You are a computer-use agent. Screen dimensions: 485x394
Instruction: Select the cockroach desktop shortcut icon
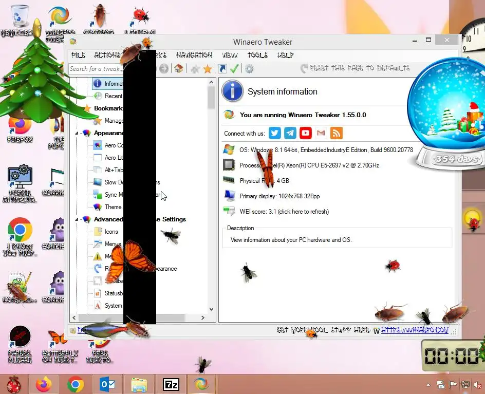[x=98, y=18]
